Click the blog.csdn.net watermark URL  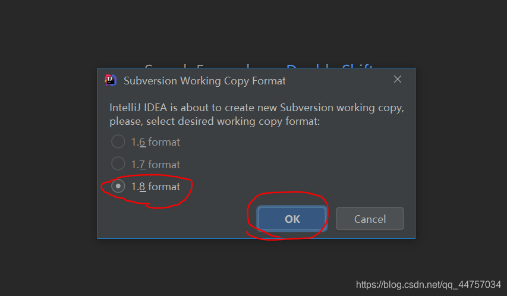point(428,285)
